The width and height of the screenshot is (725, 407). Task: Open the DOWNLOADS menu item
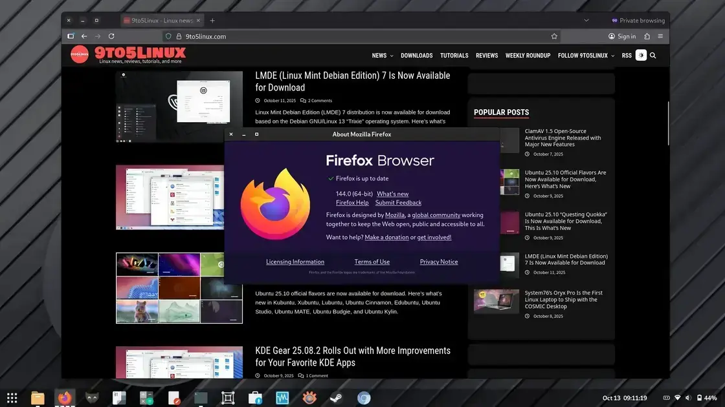click(417, 56)
